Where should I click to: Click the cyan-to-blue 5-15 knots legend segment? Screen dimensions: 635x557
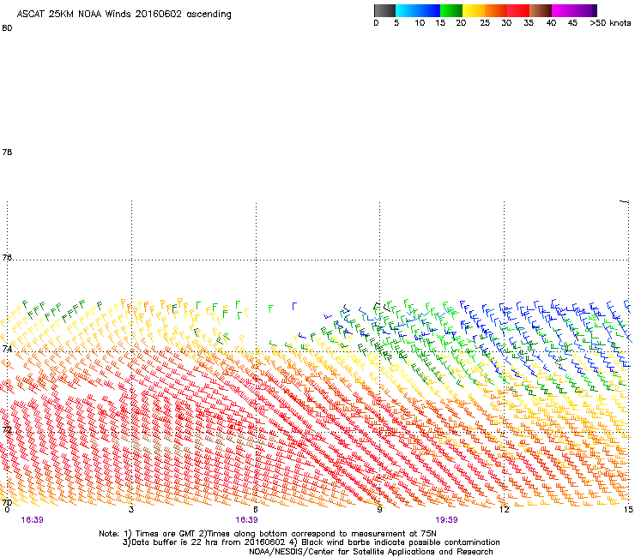point(418,10)
